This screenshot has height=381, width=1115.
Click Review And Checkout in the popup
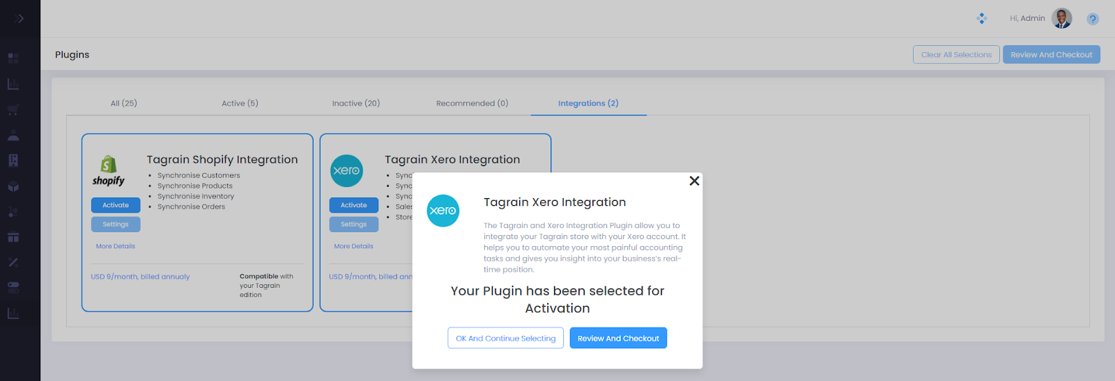[618, 338]
